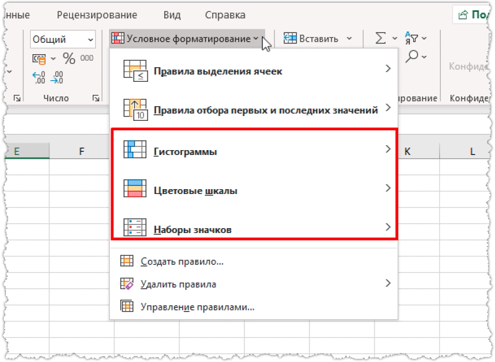Open the Цветовые шкалы submenu
The height and width of the screenshot is (362, 495).
coord(254,190)
